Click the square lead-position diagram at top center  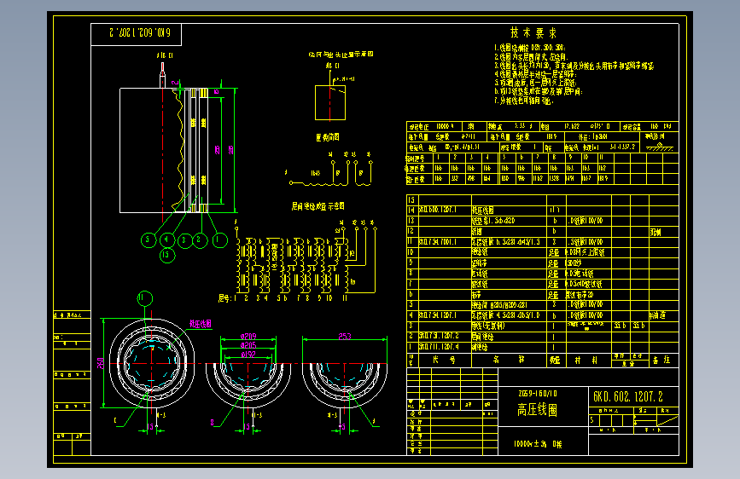(x=330, y=103)
